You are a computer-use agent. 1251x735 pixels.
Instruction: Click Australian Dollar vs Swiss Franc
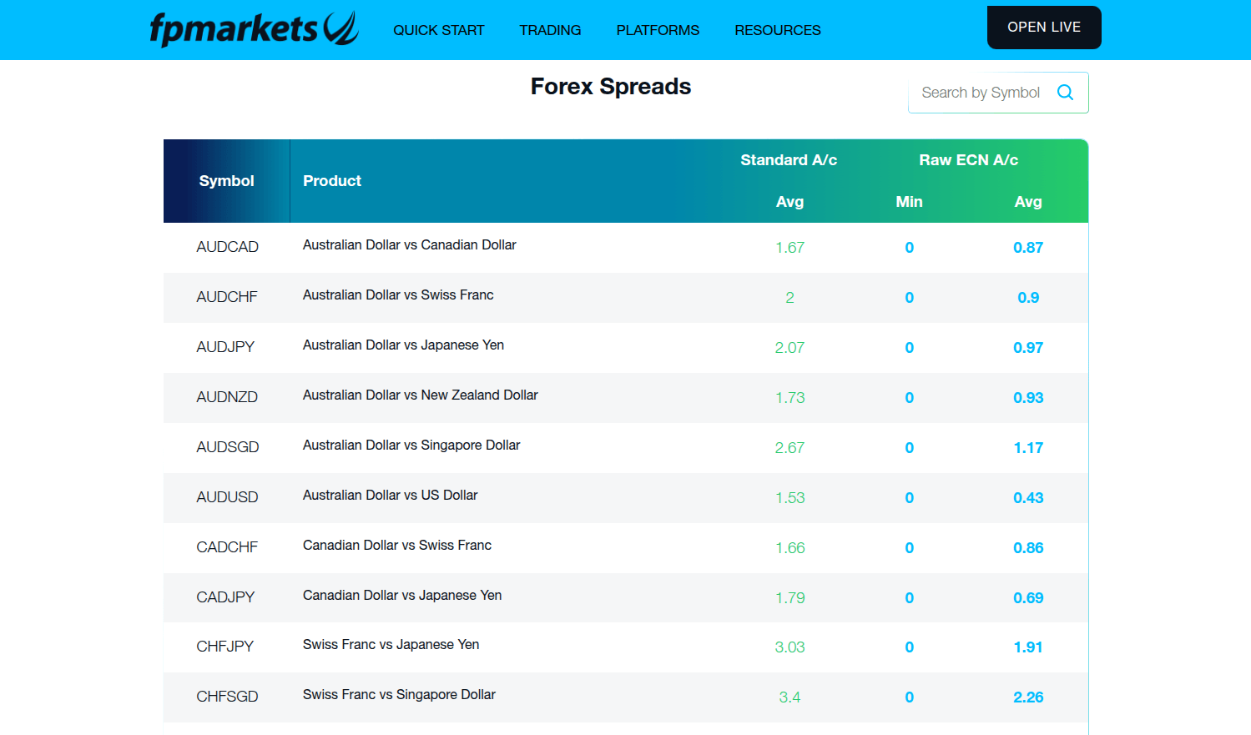pos(398,295)
